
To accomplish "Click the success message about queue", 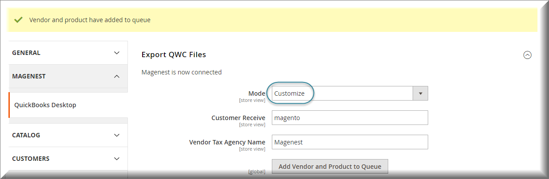I will [x=90, y=20].
